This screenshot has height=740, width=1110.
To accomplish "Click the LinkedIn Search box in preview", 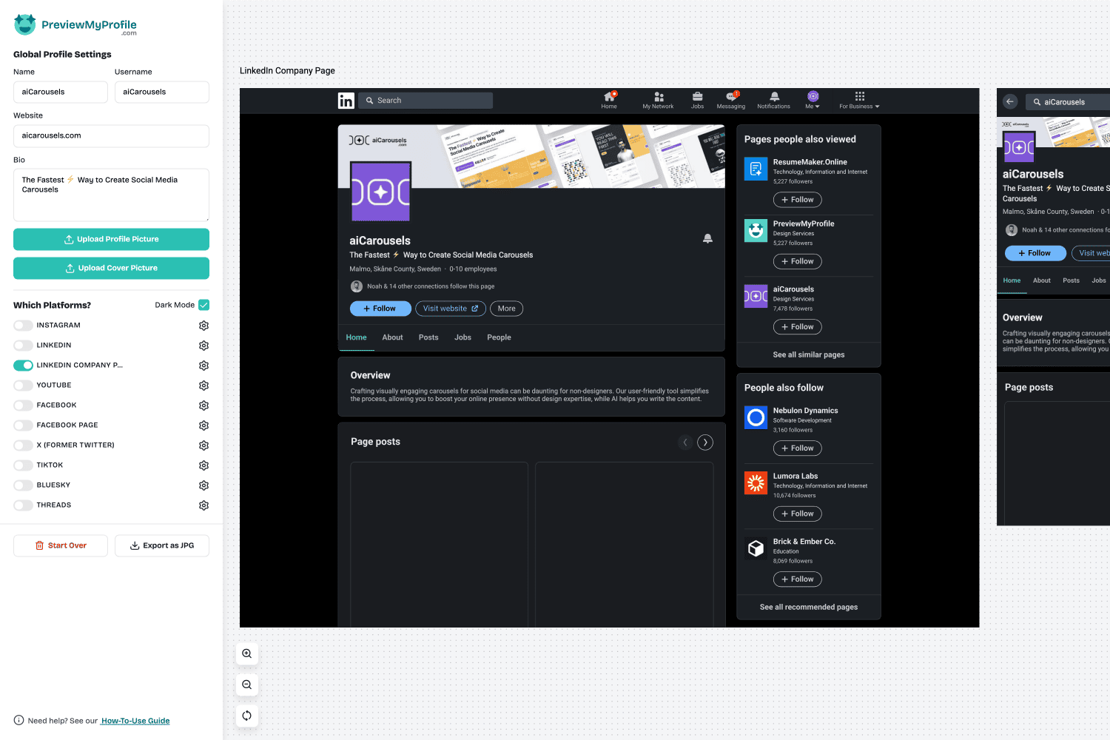I will (x=425, y=101).
